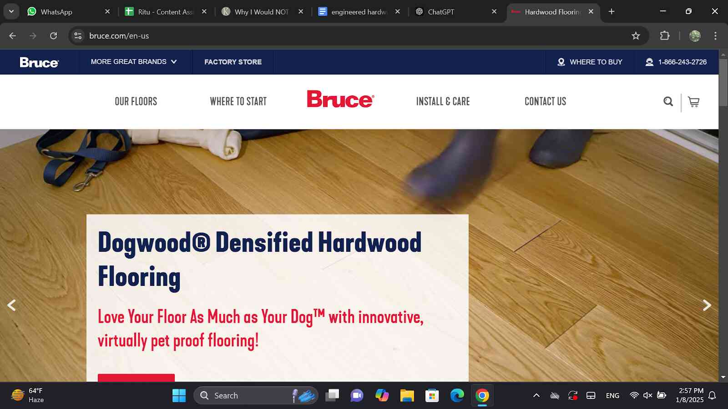
Task: Switch to ChatGPT tab
Action: coord(456,12)
